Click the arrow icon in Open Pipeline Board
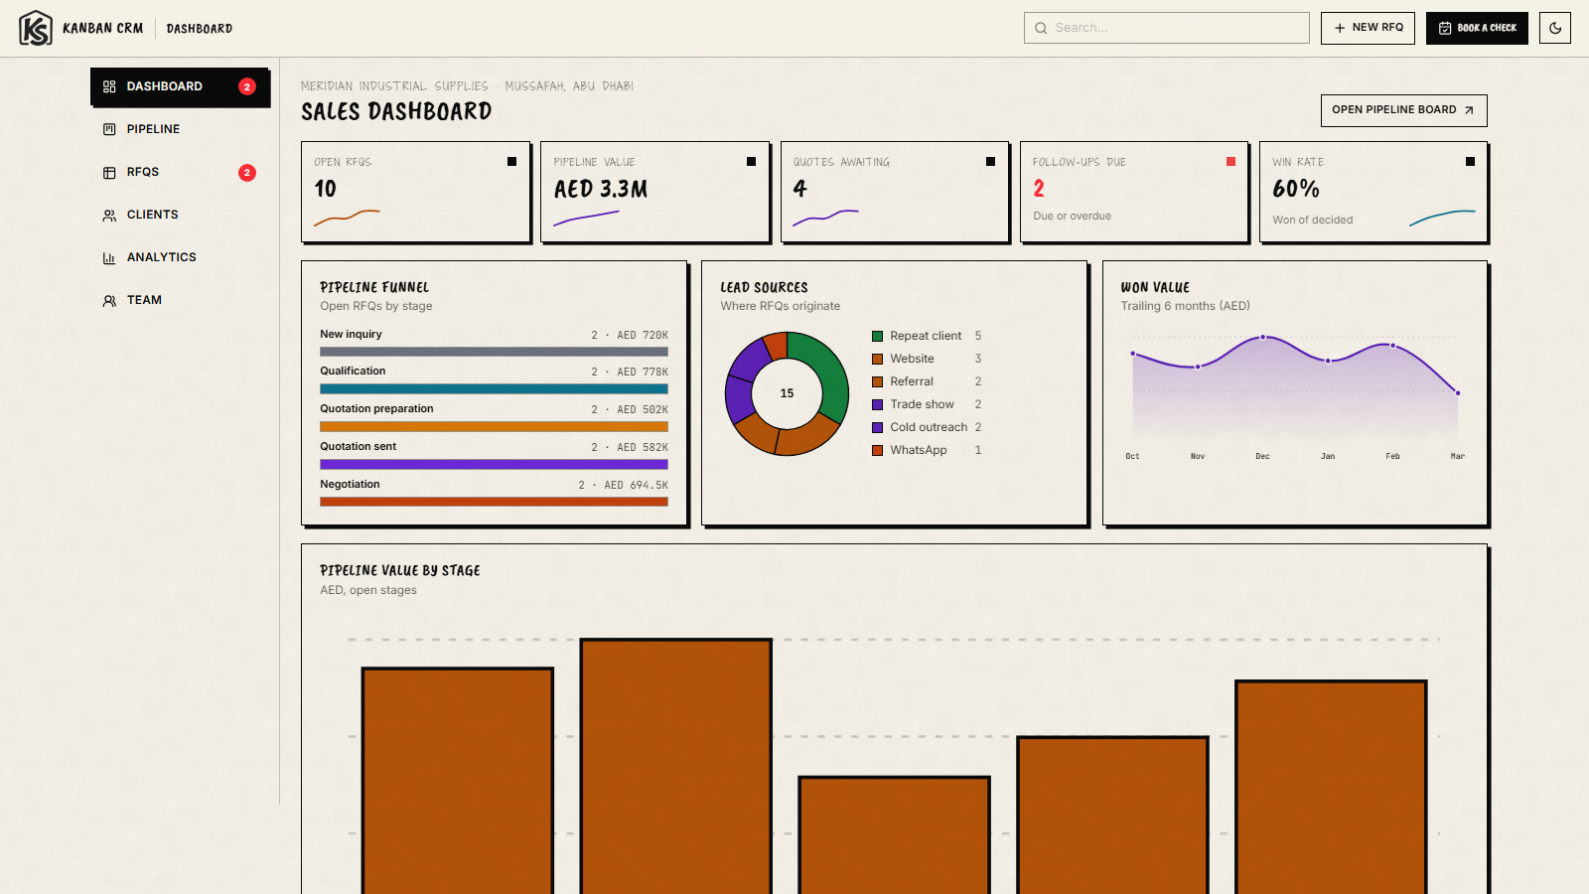The image size is (1589, 894). (x=1469, y=110)
